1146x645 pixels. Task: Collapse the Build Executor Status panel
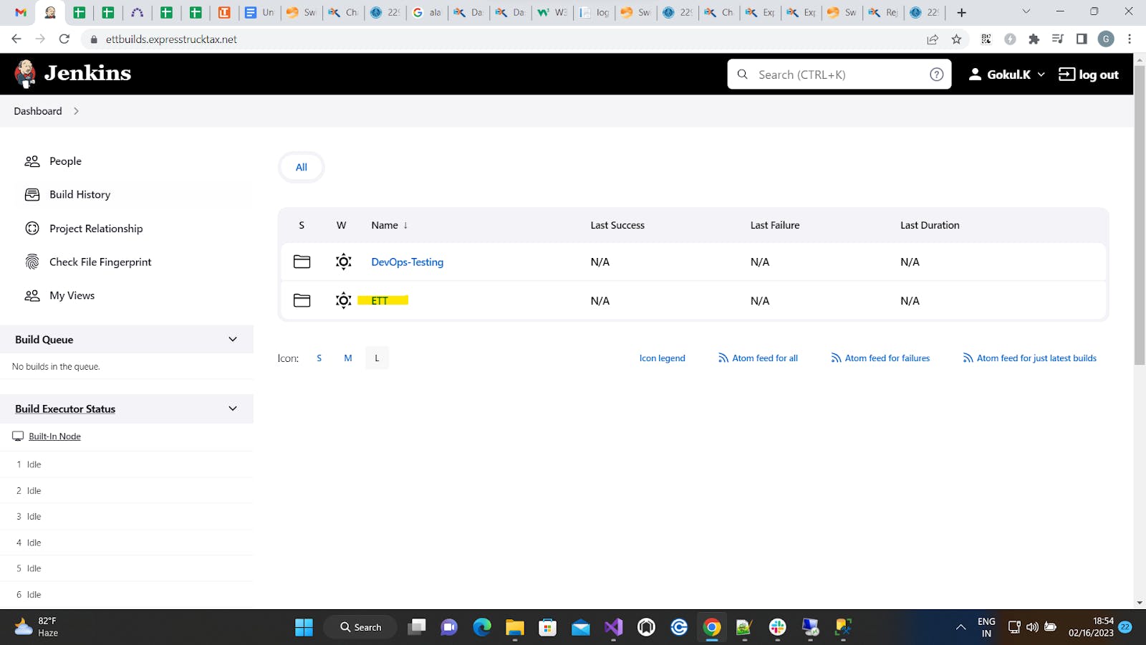(233, 408)
